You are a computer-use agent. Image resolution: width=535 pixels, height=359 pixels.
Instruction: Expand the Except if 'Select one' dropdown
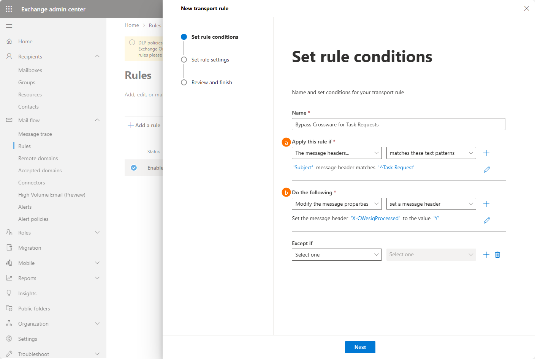click(337, 255)
